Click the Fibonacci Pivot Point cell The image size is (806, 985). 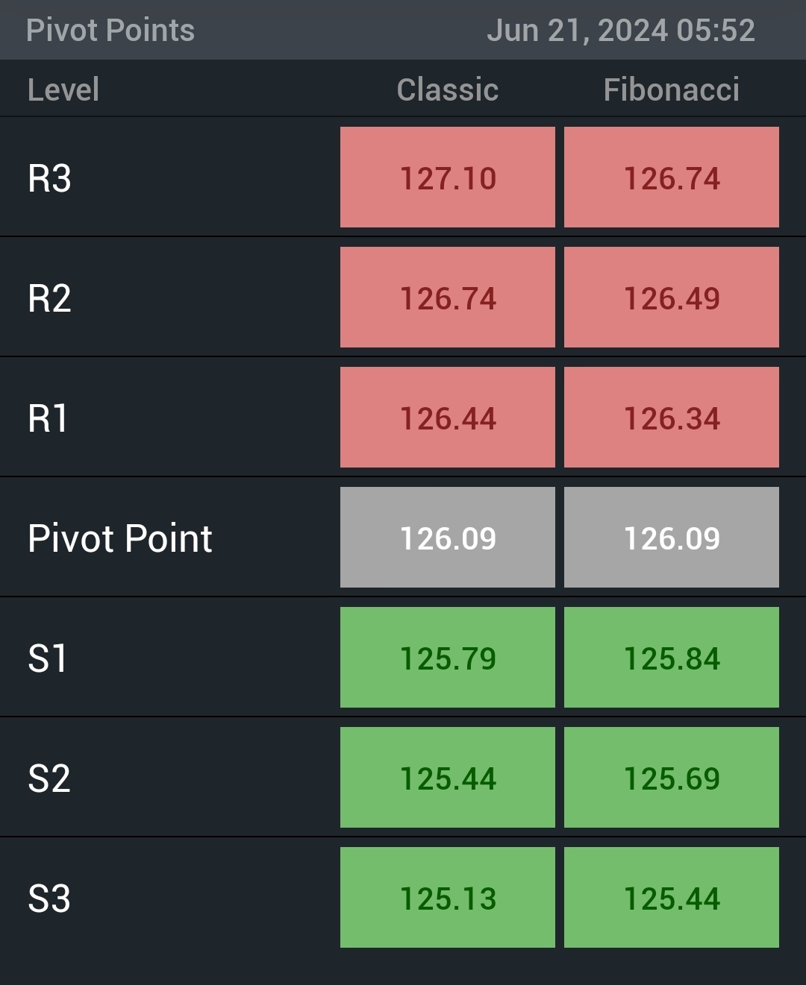point(672,538)
